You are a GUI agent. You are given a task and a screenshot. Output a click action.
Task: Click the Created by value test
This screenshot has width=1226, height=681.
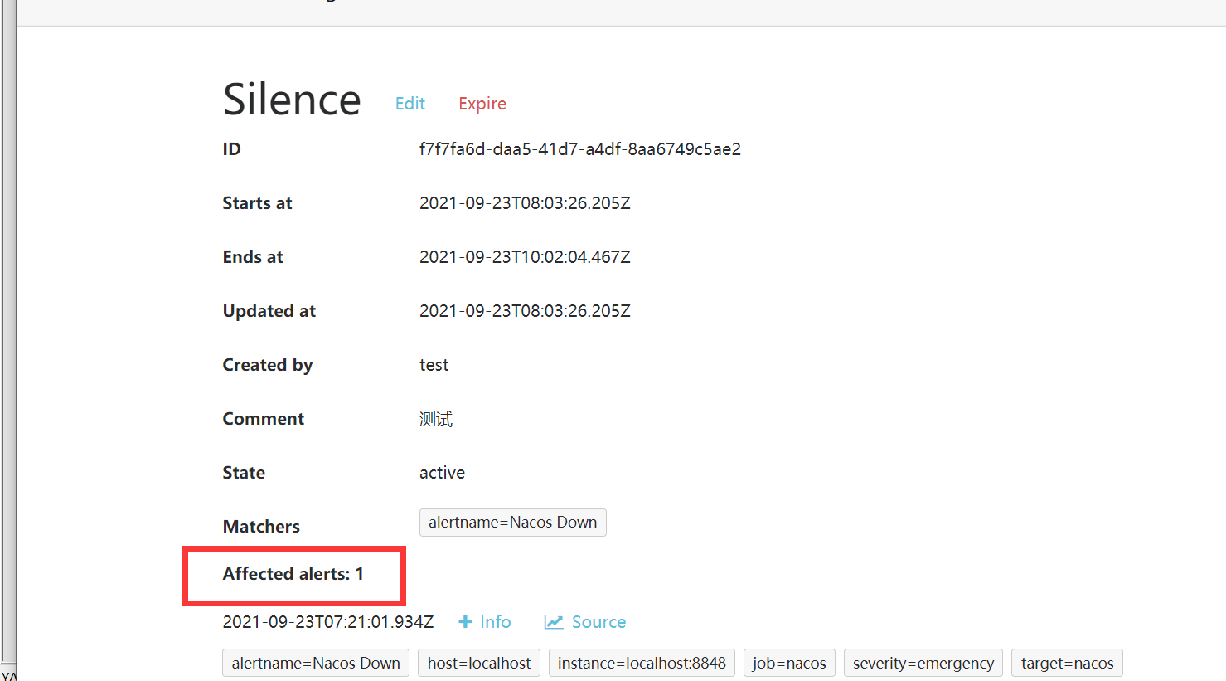434,364
